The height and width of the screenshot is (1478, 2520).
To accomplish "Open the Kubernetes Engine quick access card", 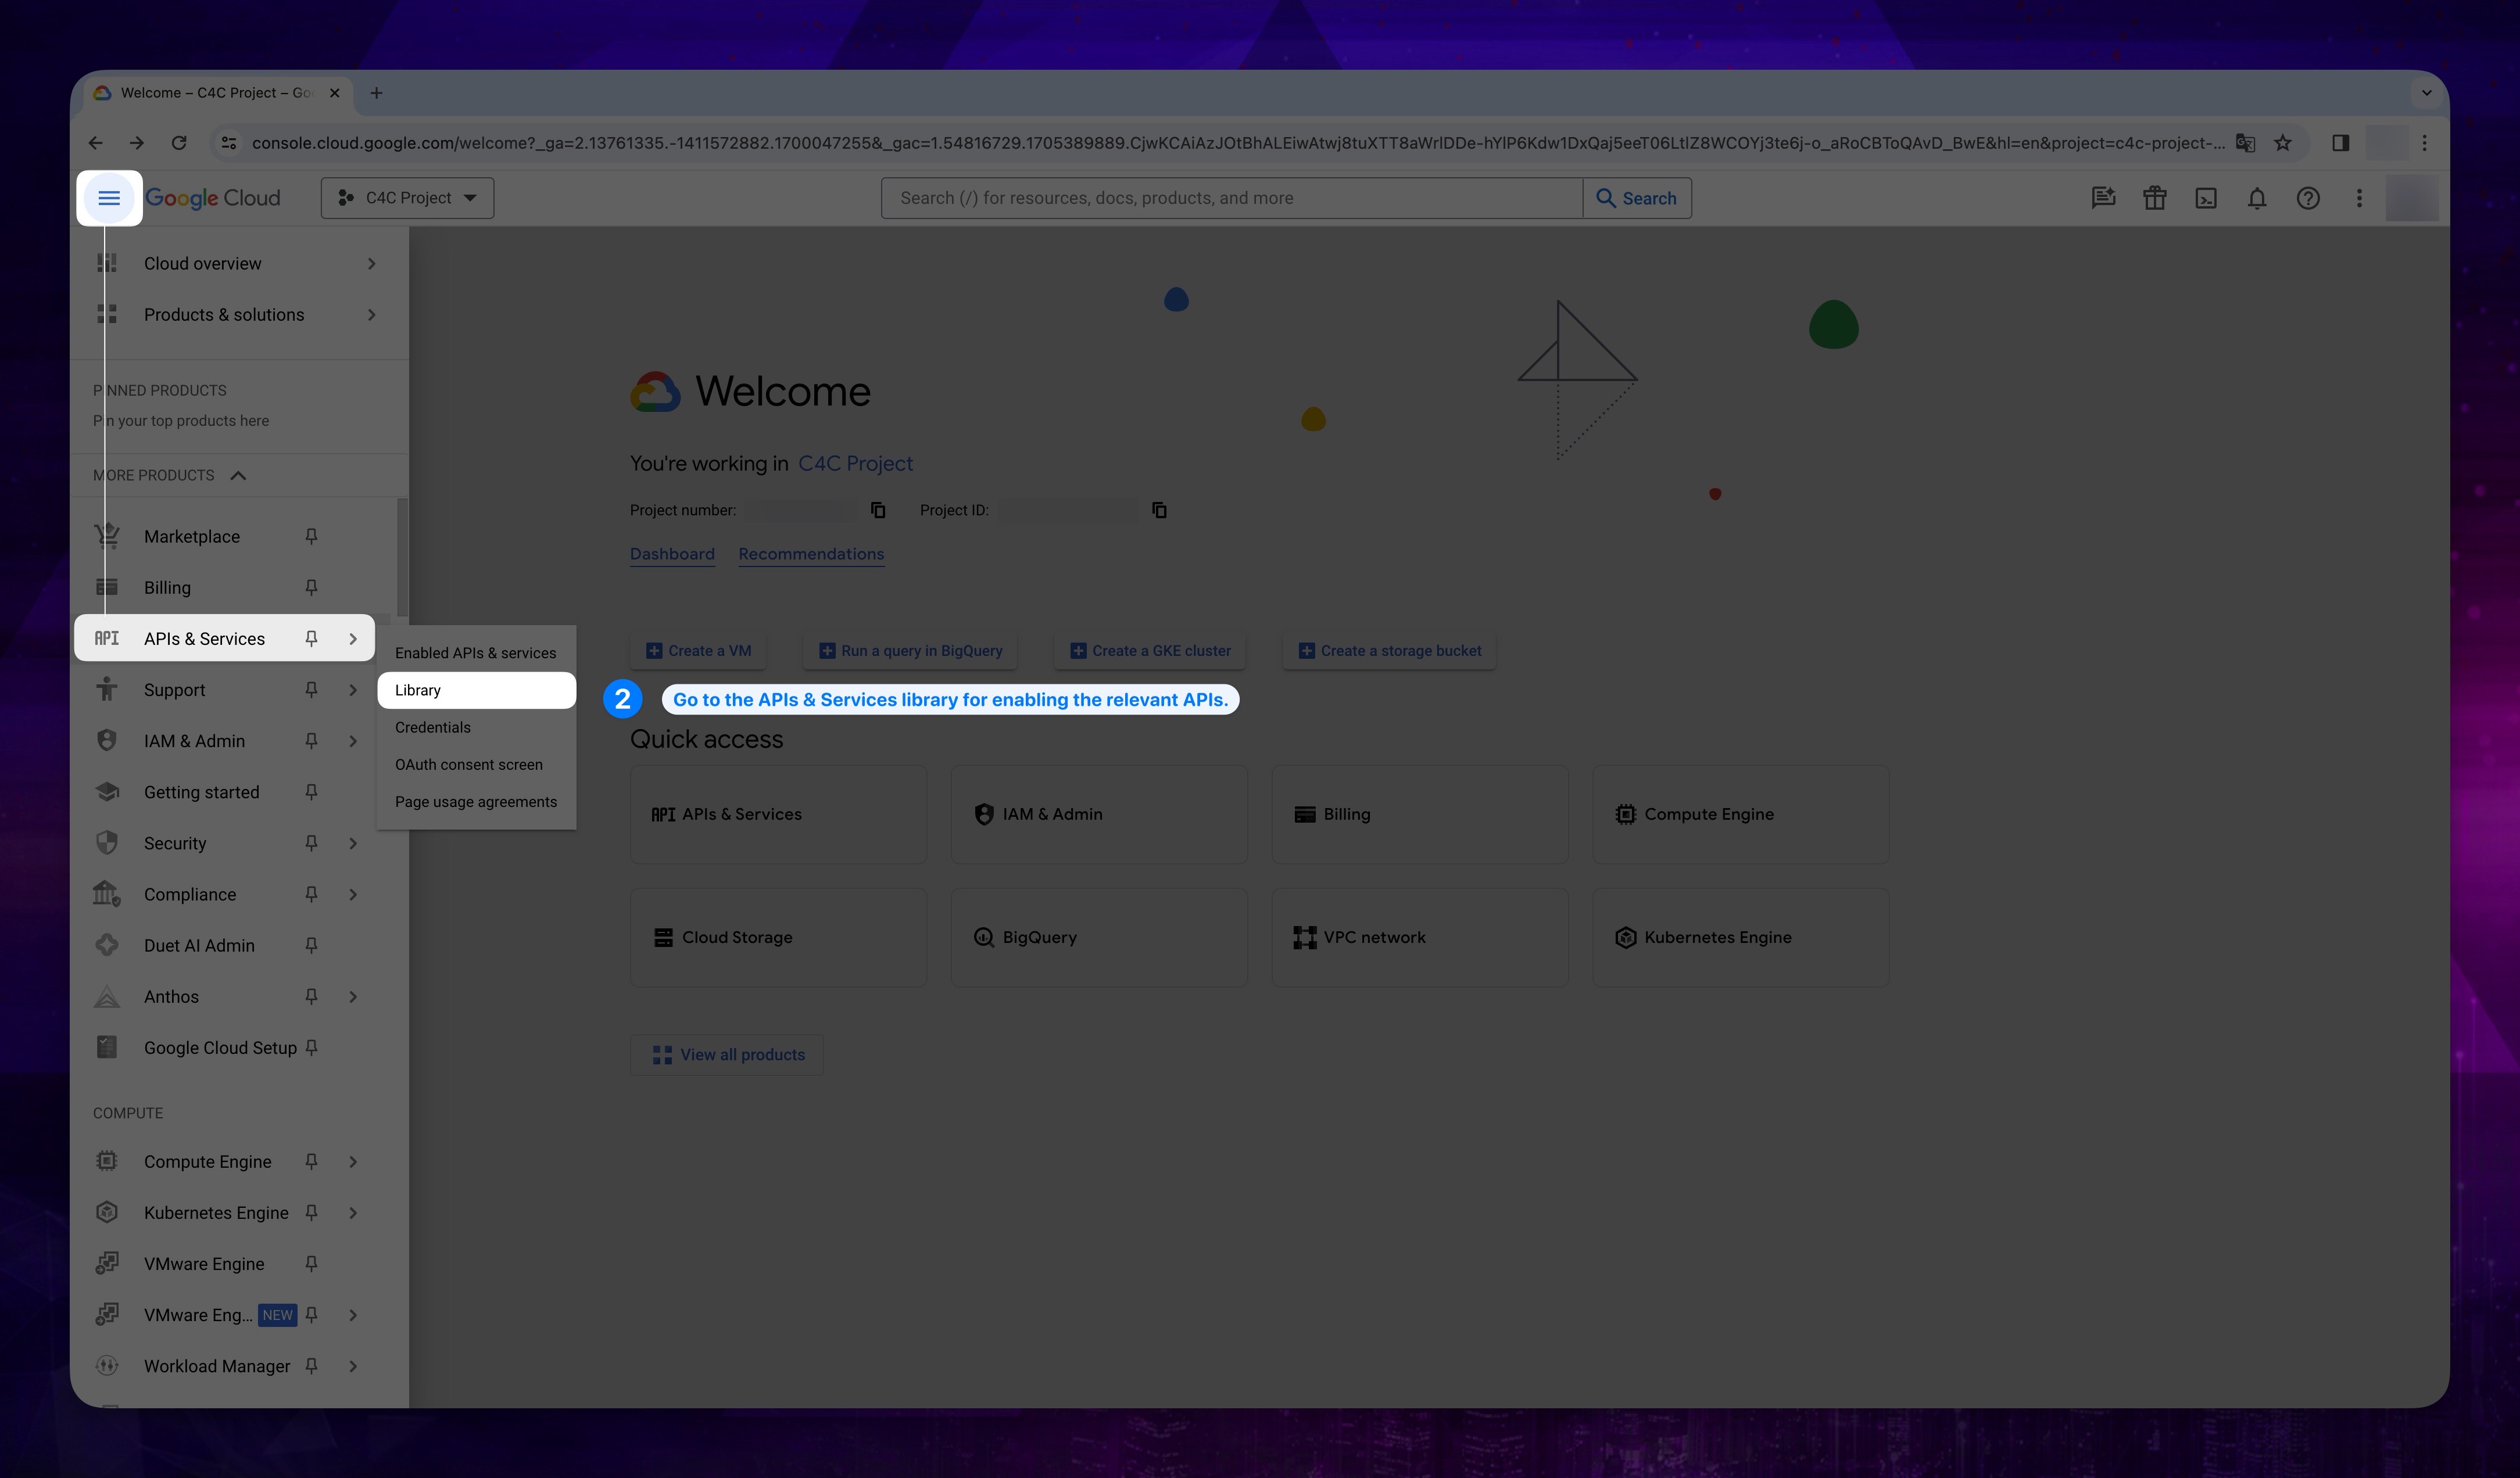I will point(1740,937).
